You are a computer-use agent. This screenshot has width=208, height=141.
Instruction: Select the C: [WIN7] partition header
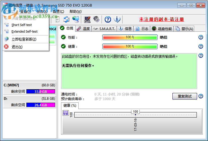tap(29, 85)
